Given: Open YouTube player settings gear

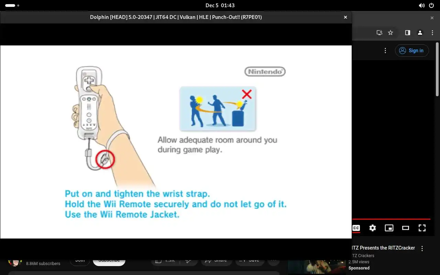Looking at the screenshot, I should [x=373, y=228].
